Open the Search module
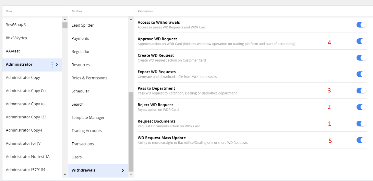 click(x=98, y=104)
